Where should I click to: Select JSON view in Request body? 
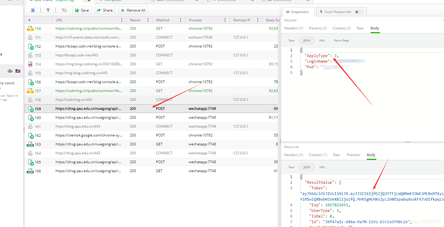click(306, 40)
